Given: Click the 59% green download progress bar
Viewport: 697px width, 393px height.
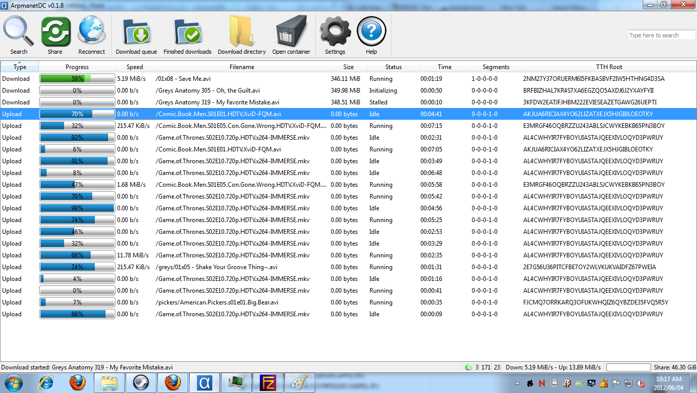Looking at the screenshot, I should pos(77,79).
